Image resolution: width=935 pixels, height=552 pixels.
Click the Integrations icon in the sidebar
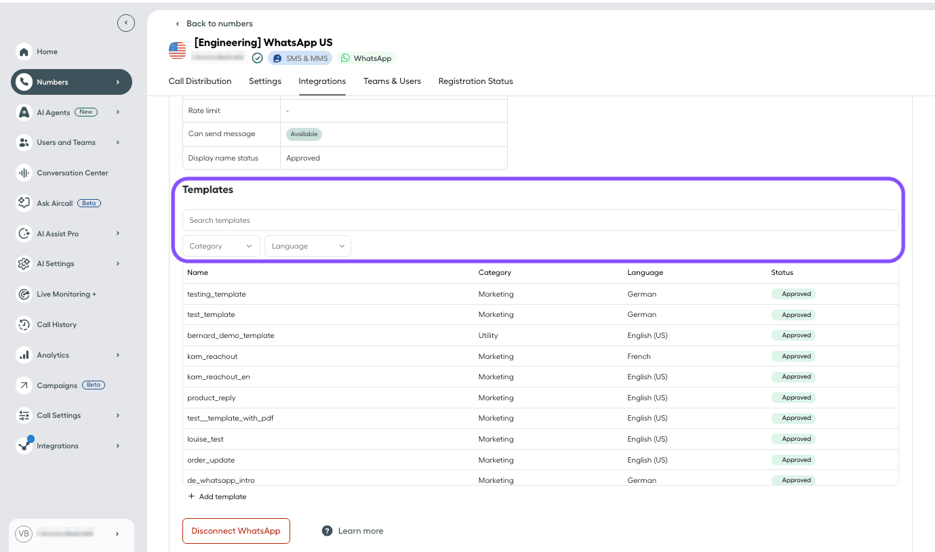[24, 446]
